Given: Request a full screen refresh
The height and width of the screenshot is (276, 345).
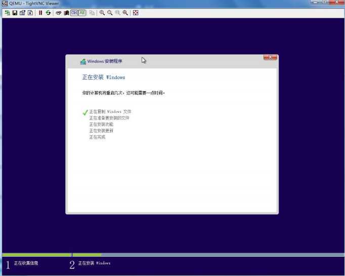Looking at the screenshot, I should [x=48, y=13].
